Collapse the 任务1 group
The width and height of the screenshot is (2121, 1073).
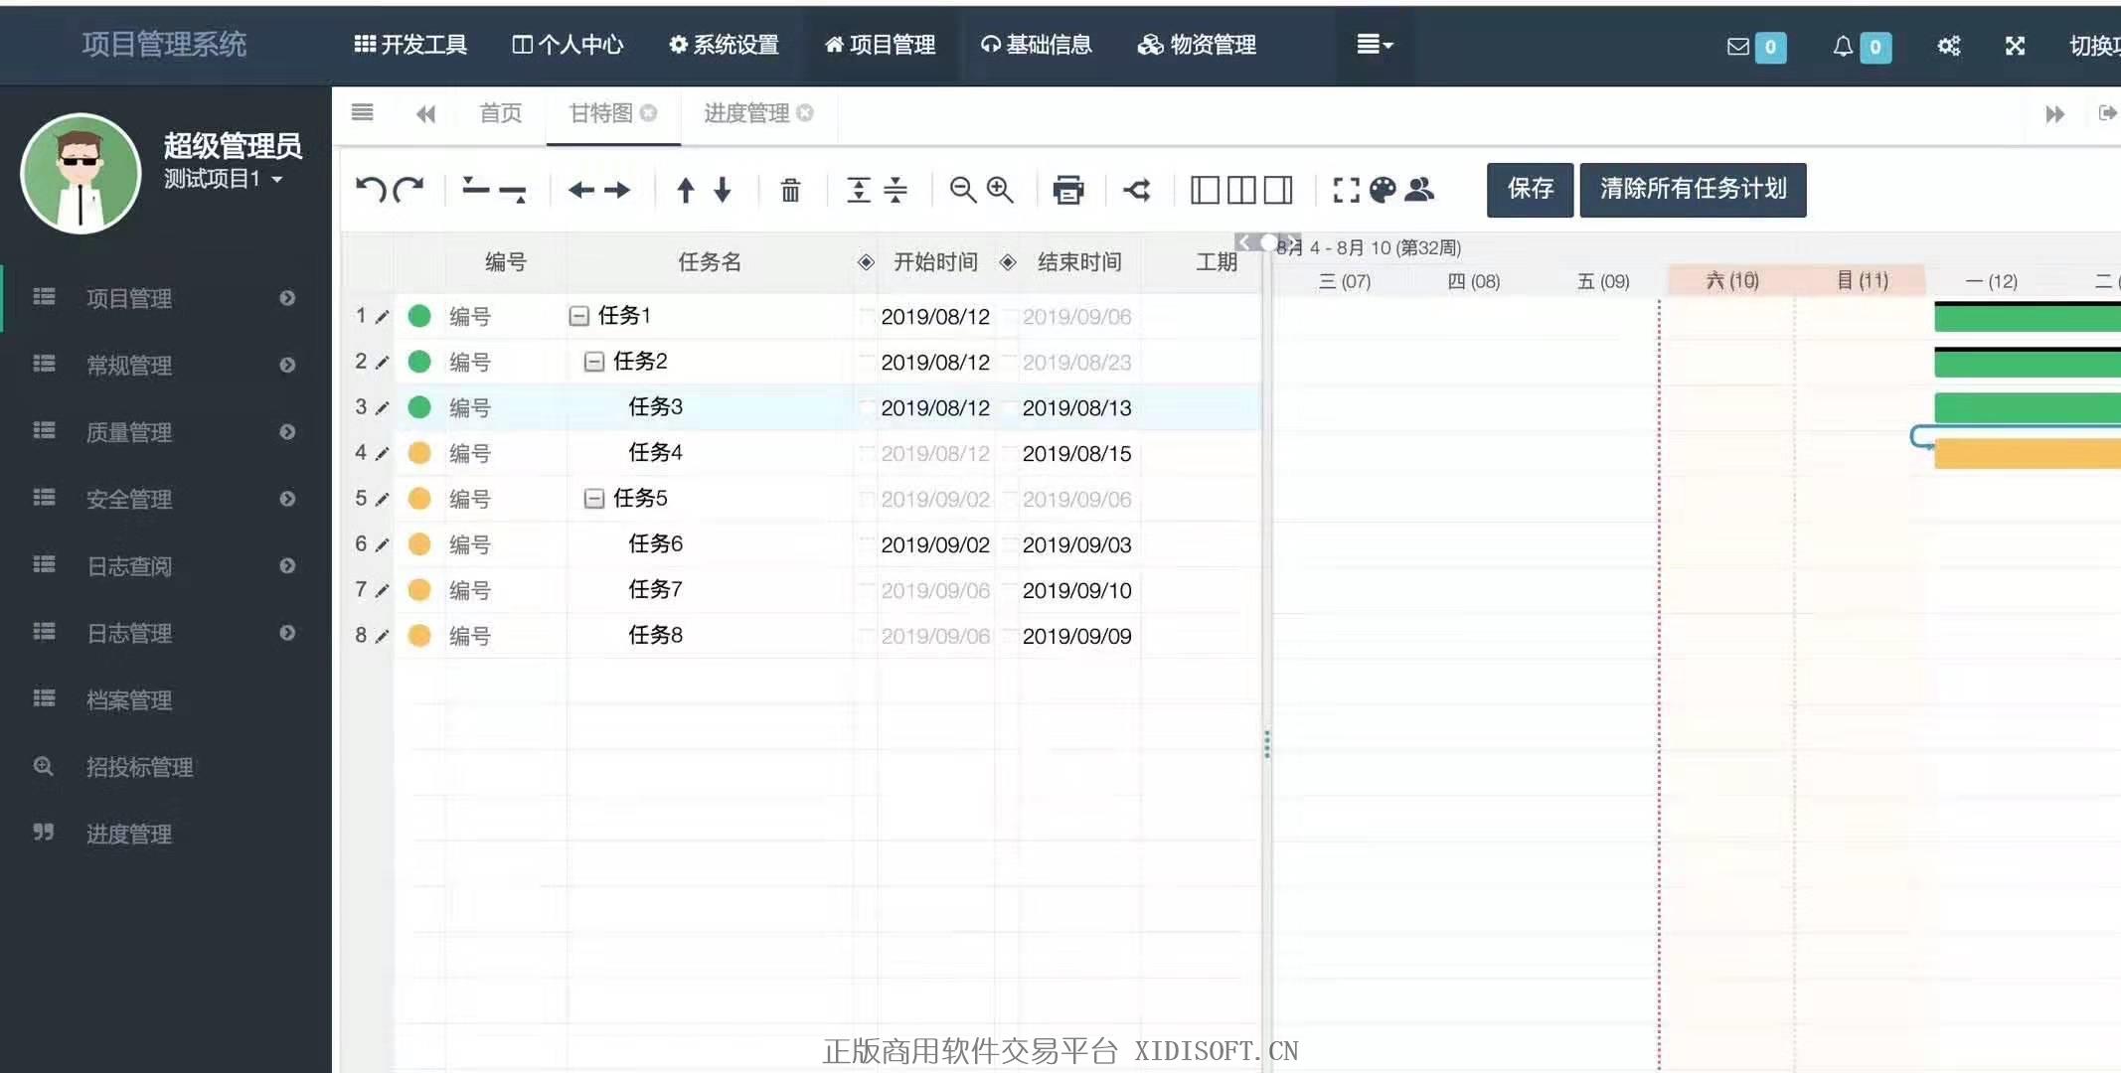(x=578, y=316)
